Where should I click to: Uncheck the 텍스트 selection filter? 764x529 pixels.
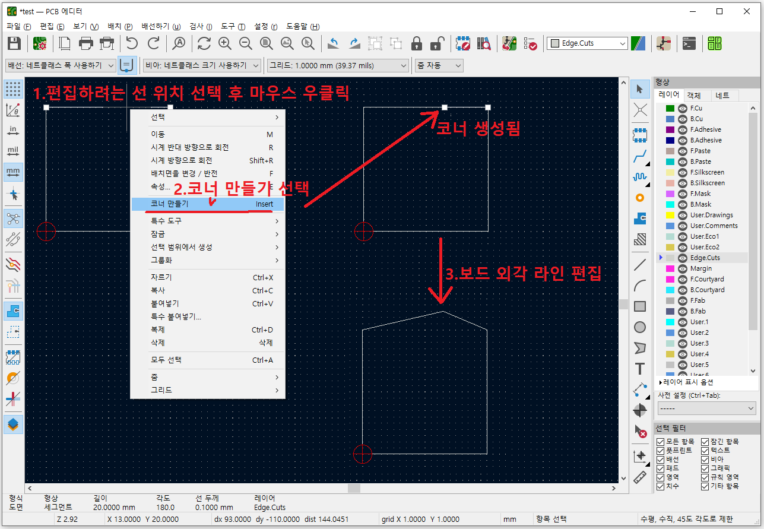[705, 451]
